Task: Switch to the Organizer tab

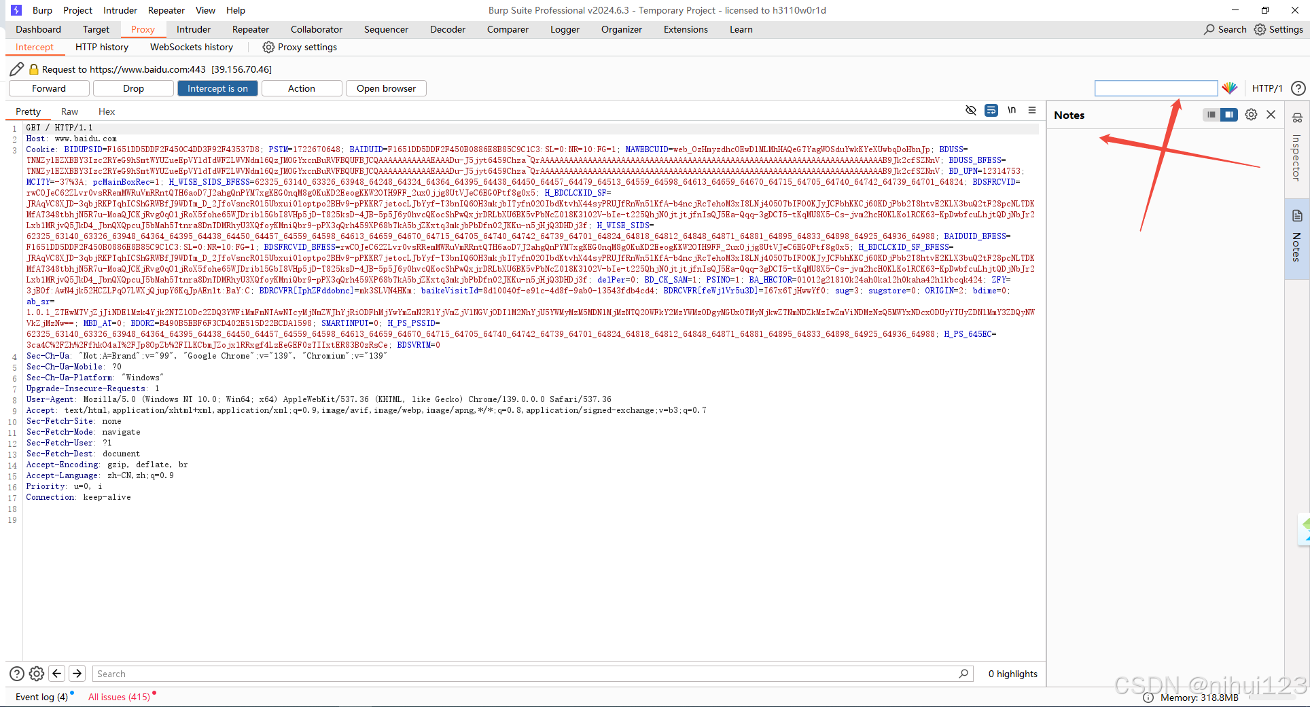Action: click(622, 29)
